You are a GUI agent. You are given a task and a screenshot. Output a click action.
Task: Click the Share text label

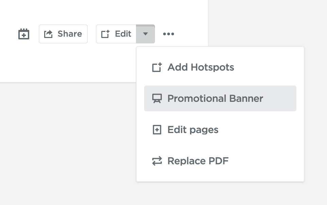(69, 34)
